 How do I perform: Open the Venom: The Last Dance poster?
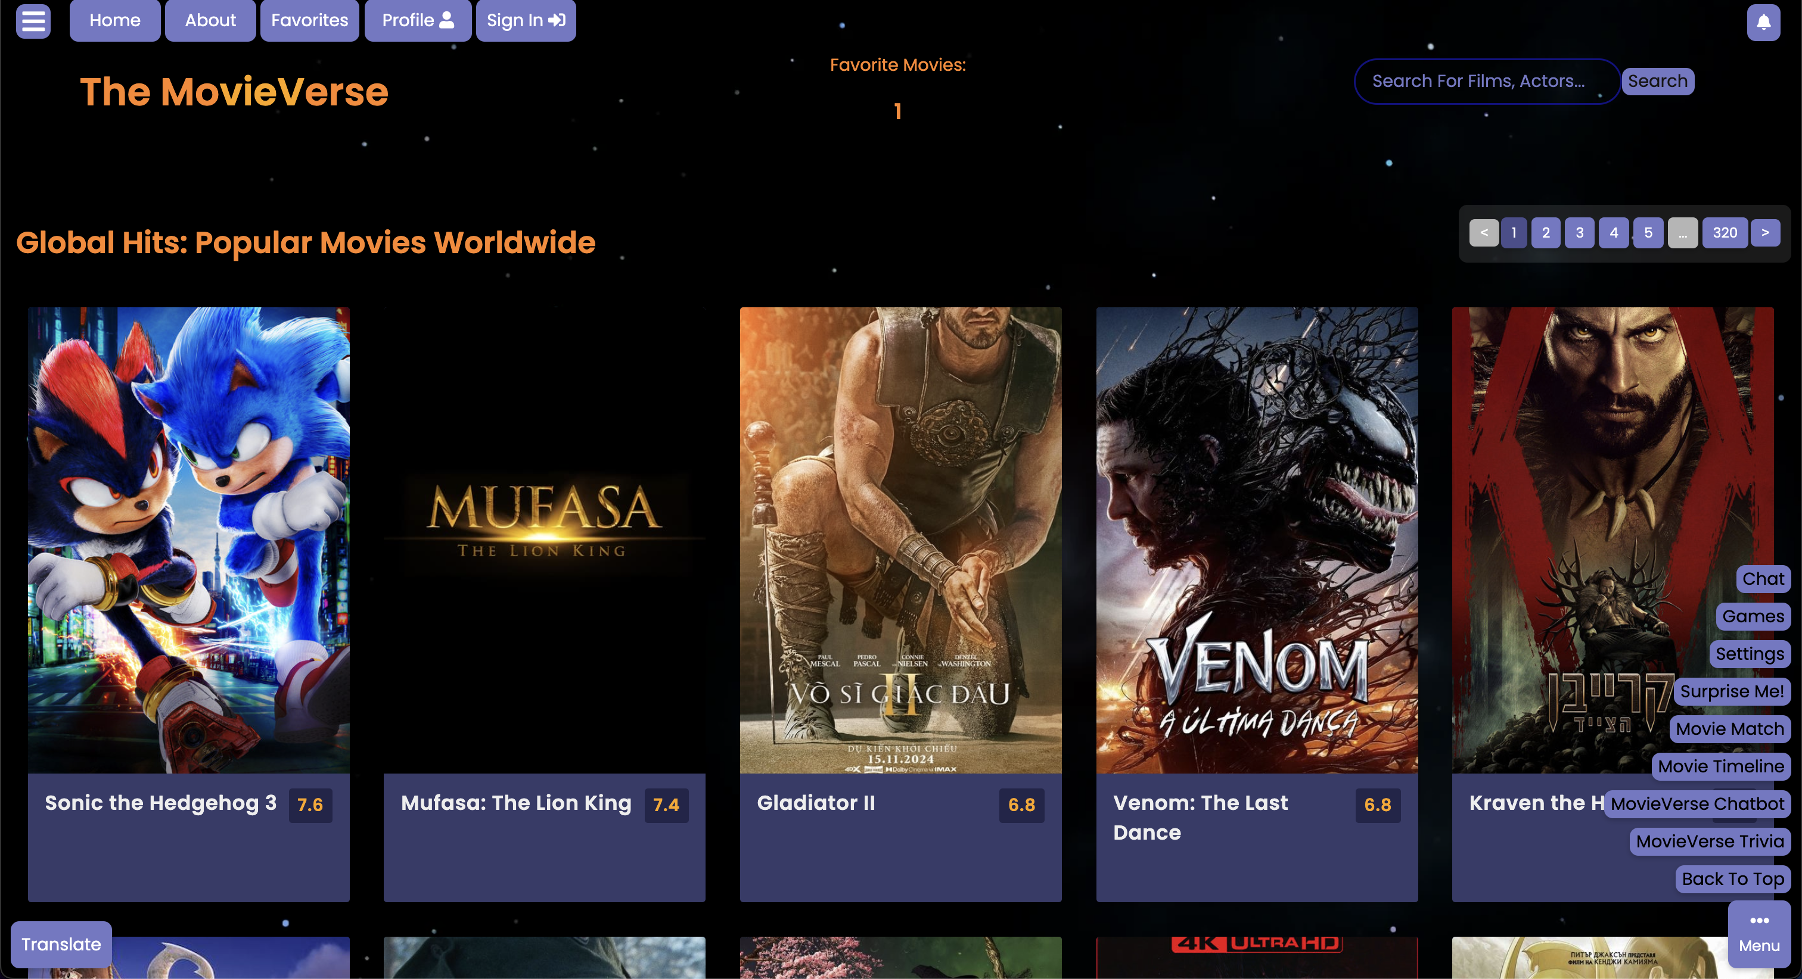click(x=1256, y=540)
